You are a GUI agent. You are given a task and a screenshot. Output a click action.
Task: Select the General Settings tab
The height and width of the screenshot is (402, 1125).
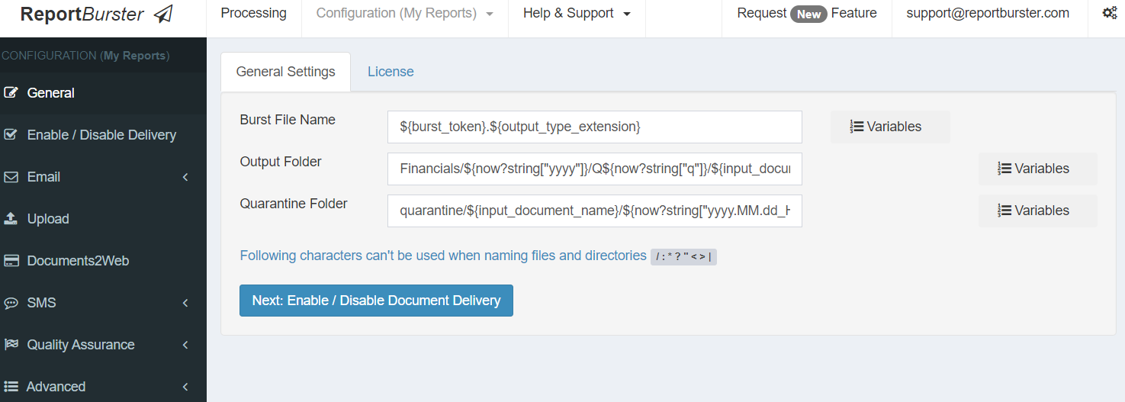click(x=285, y=72)
